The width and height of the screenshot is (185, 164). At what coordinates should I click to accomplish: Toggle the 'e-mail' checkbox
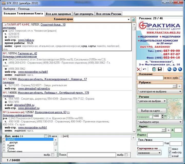tap(170, 156)
